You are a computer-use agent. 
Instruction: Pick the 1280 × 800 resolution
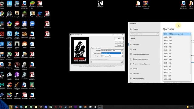click(177, 66)
